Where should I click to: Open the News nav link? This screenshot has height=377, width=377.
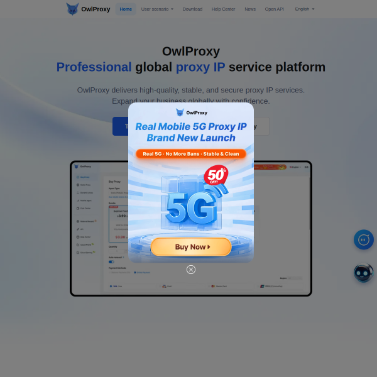tap(250, 9)
